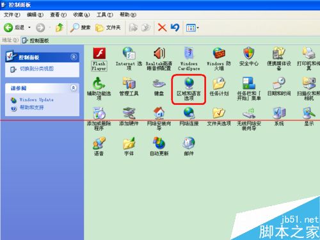Open the 查看 menu

(58, 15)
